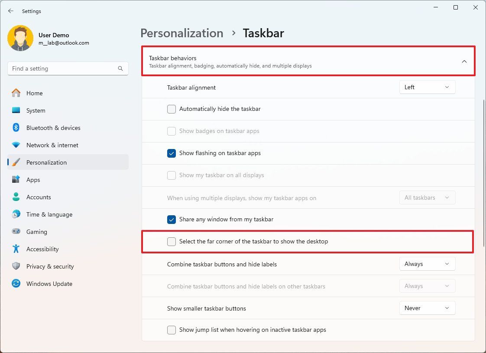Click the Find a setting search box
Screen dimensions: 486x353
68,68
